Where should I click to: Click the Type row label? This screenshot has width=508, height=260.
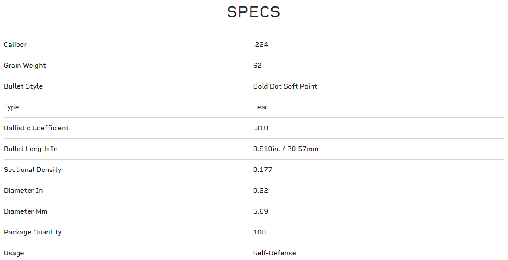coord(11,107)
